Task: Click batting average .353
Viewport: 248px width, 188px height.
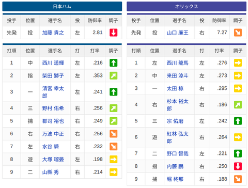Action: coord(98,75)
